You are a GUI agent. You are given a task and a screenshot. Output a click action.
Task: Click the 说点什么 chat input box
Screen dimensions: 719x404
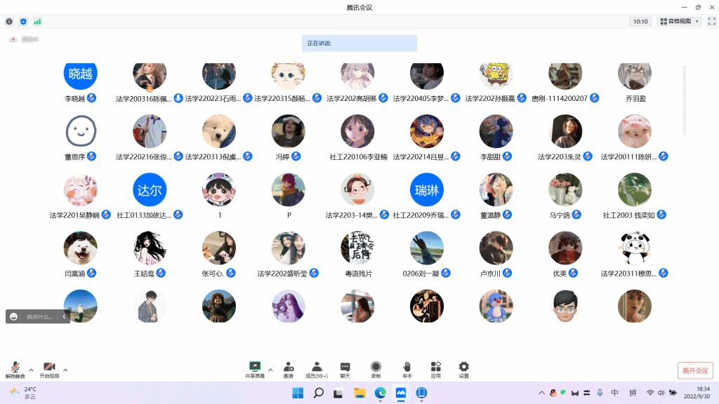pyautogui.click(x=39, y=317)
